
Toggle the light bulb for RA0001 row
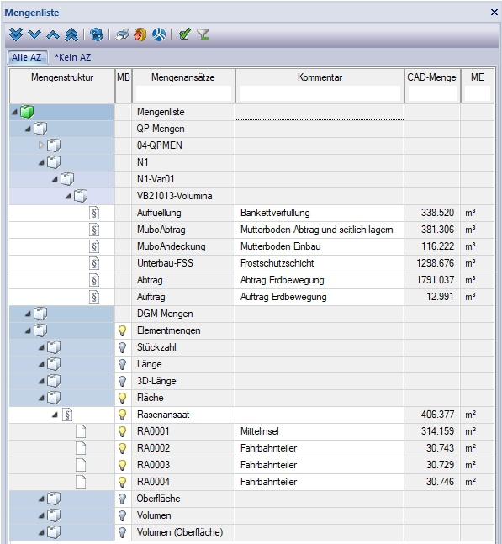pos(122,431)
